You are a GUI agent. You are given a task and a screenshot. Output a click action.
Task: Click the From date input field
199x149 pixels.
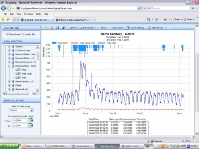pyautogui.click(x=20, y=121)
